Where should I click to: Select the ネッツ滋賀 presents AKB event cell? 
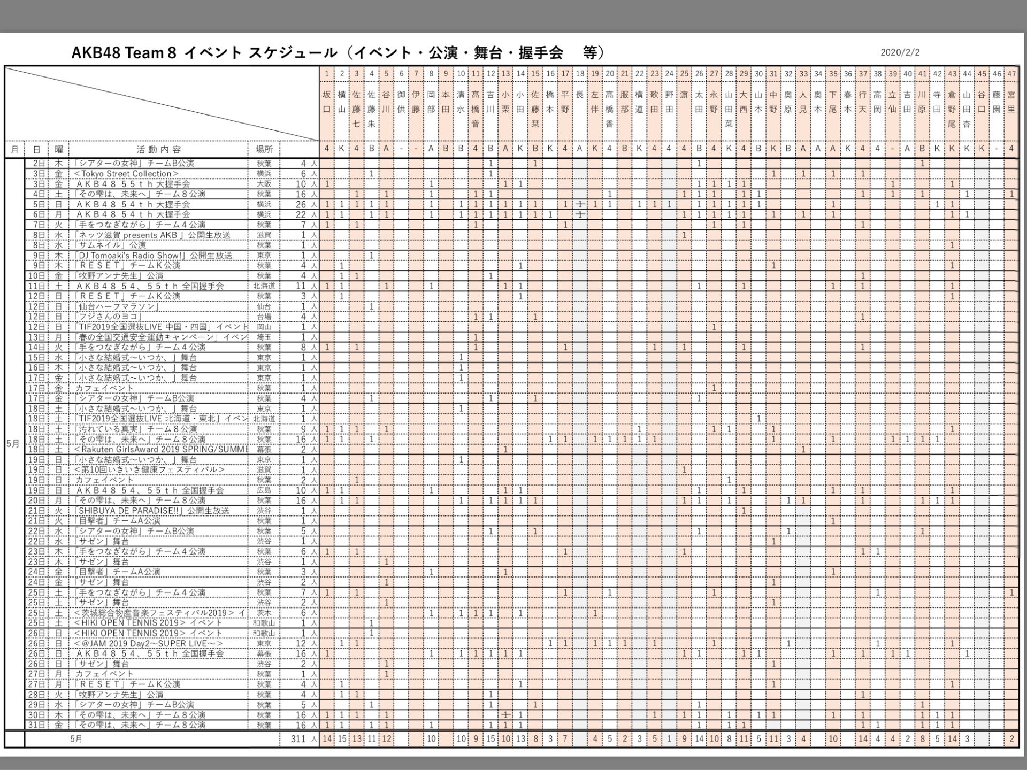153,235
